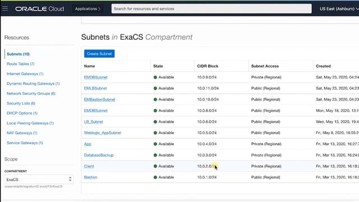Image resolution: width=359 pixels, height=202 pixels.
Task: Open the DatabaseBackup subnet link
Action: click(x=99, y=155)
